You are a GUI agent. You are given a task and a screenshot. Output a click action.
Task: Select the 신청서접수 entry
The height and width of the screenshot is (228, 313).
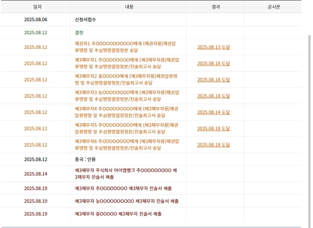85,20
